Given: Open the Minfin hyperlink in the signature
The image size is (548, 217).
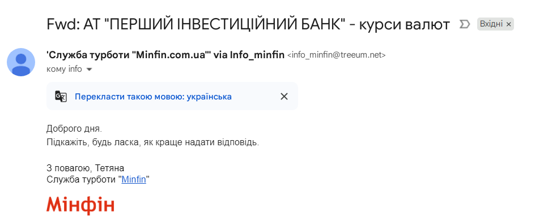Looking at the screenshot, I should coord(134,180).
